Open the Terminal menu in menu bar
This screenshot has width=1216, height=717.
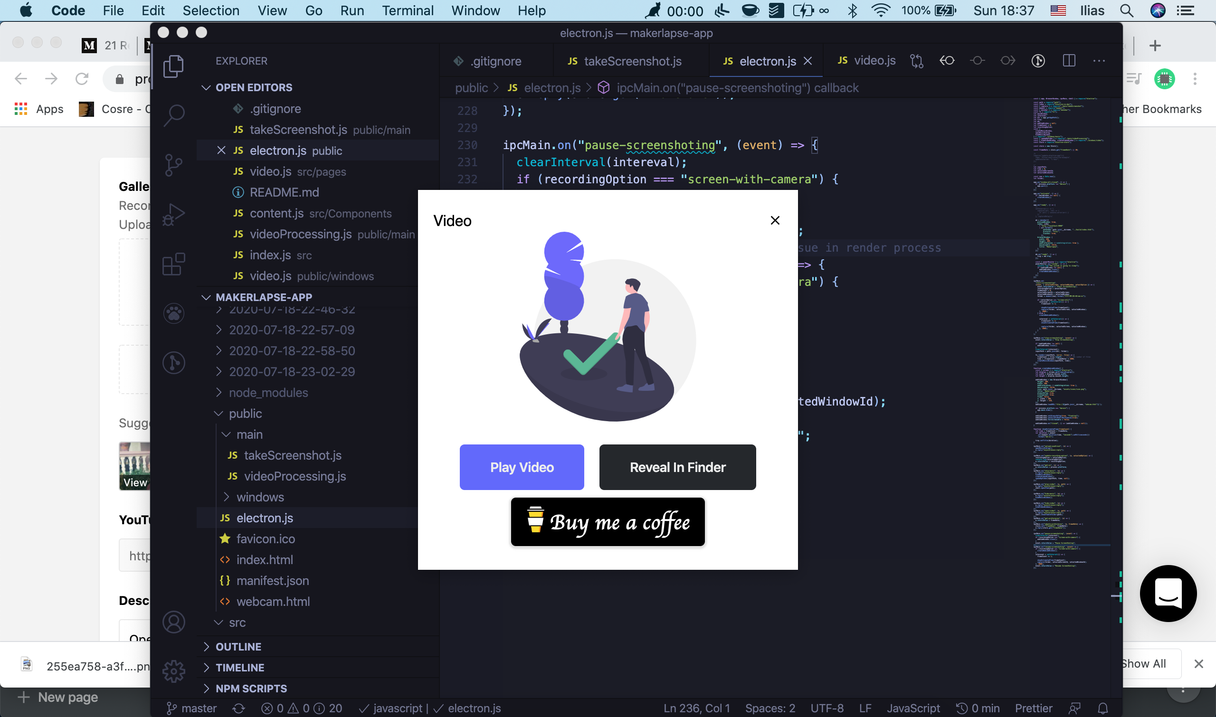point(407,10)
